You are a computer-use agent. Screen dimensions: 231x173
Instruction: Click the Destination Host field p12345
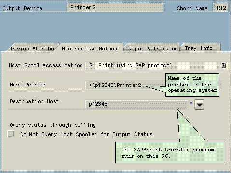[136, 104]
